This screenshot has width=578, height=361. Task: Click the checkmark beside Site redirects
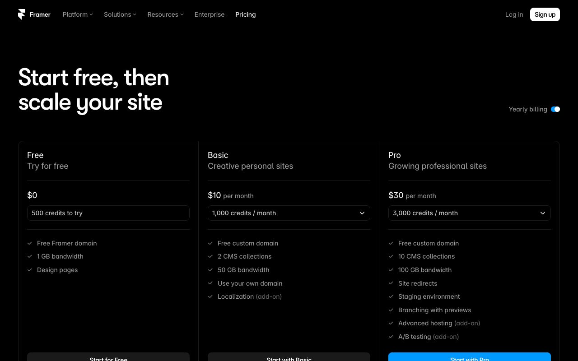coord(391,283)
